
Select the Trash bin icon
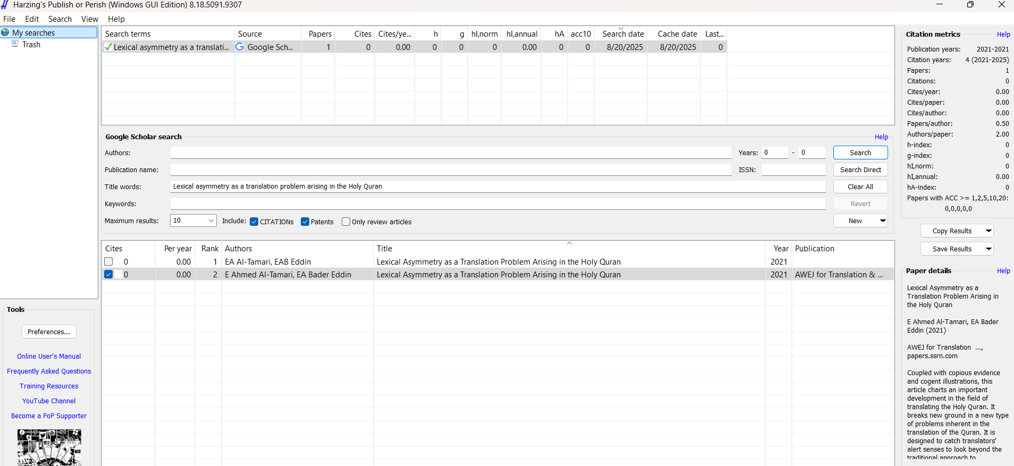(x=15, y=44)
